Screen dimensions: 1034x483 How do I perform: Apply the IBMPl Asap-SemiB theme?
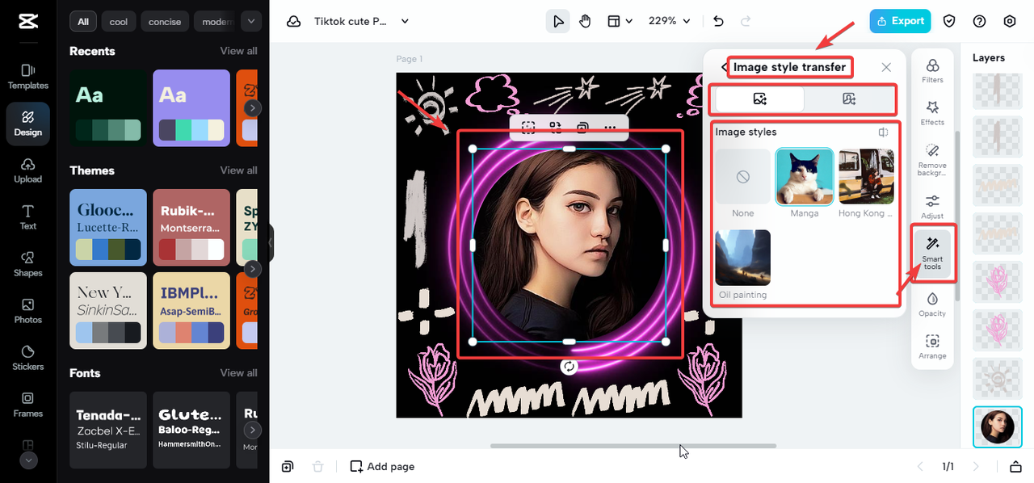[x=191, y=310]
